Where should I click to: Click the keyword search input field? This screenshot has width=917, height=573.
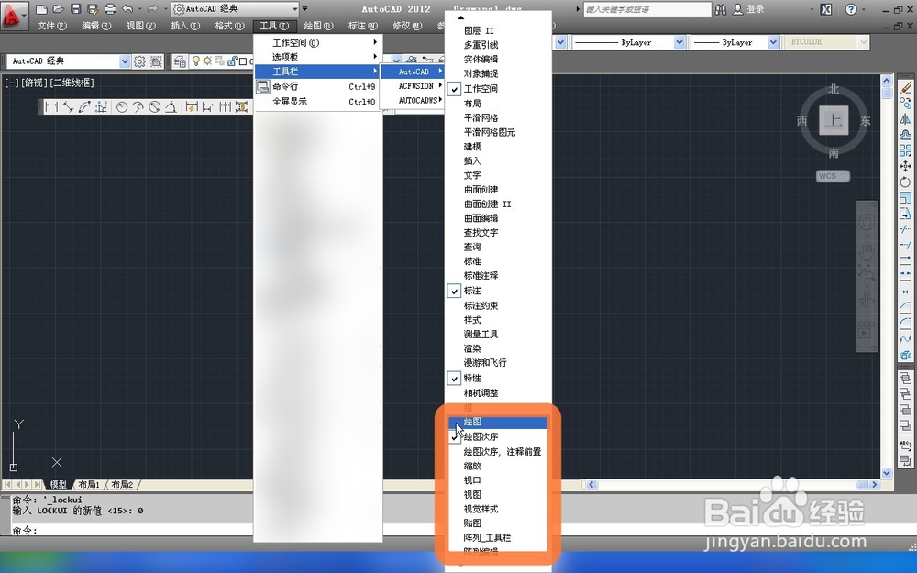point(647,9)
